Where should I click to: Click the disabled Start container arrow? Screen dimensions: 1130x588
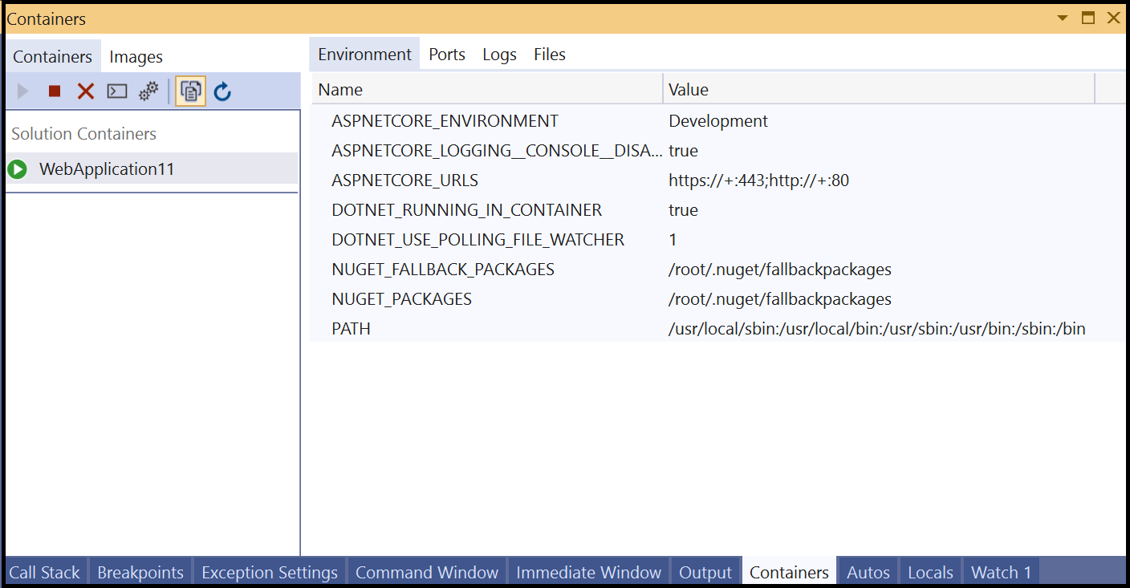[x=22, y=91]
